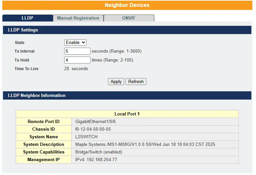Click the Neighbor Devices page title
The height and width of the screenshot is (175, 256).
pyautogui.click(x=127, y=5)
